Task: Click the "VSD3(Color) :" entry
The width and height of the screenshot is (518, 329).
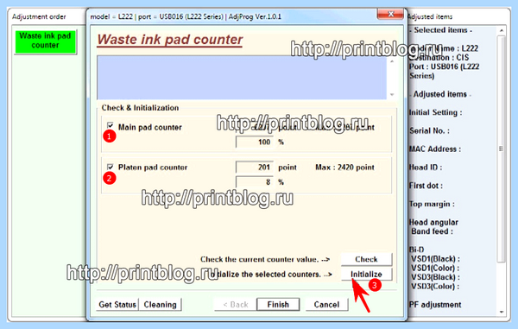Action: pyautogui.click(x=435, y=286)
